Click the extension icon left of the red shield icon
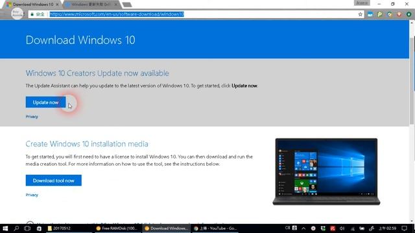Screen dimensions: 415x233 point(390,14)
